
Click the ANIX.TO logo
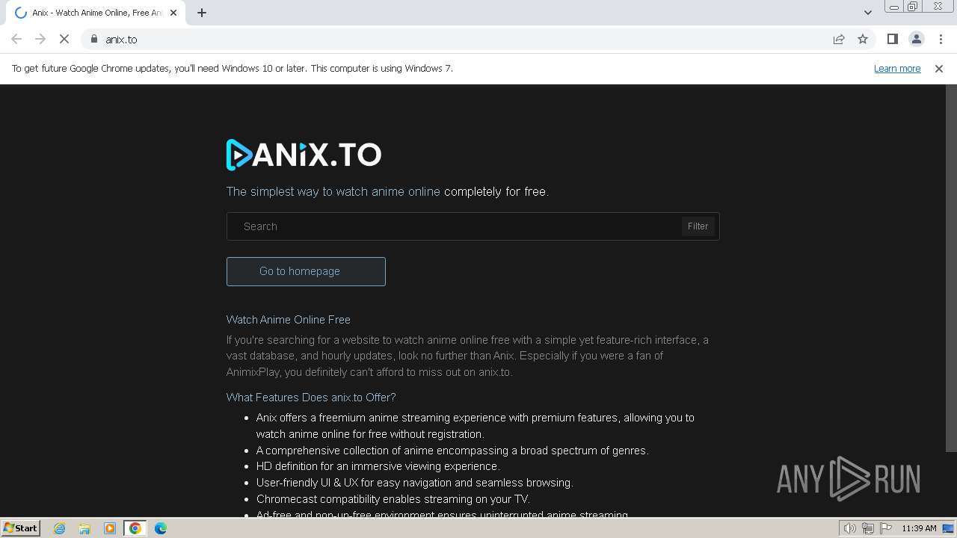click(304, 155)
